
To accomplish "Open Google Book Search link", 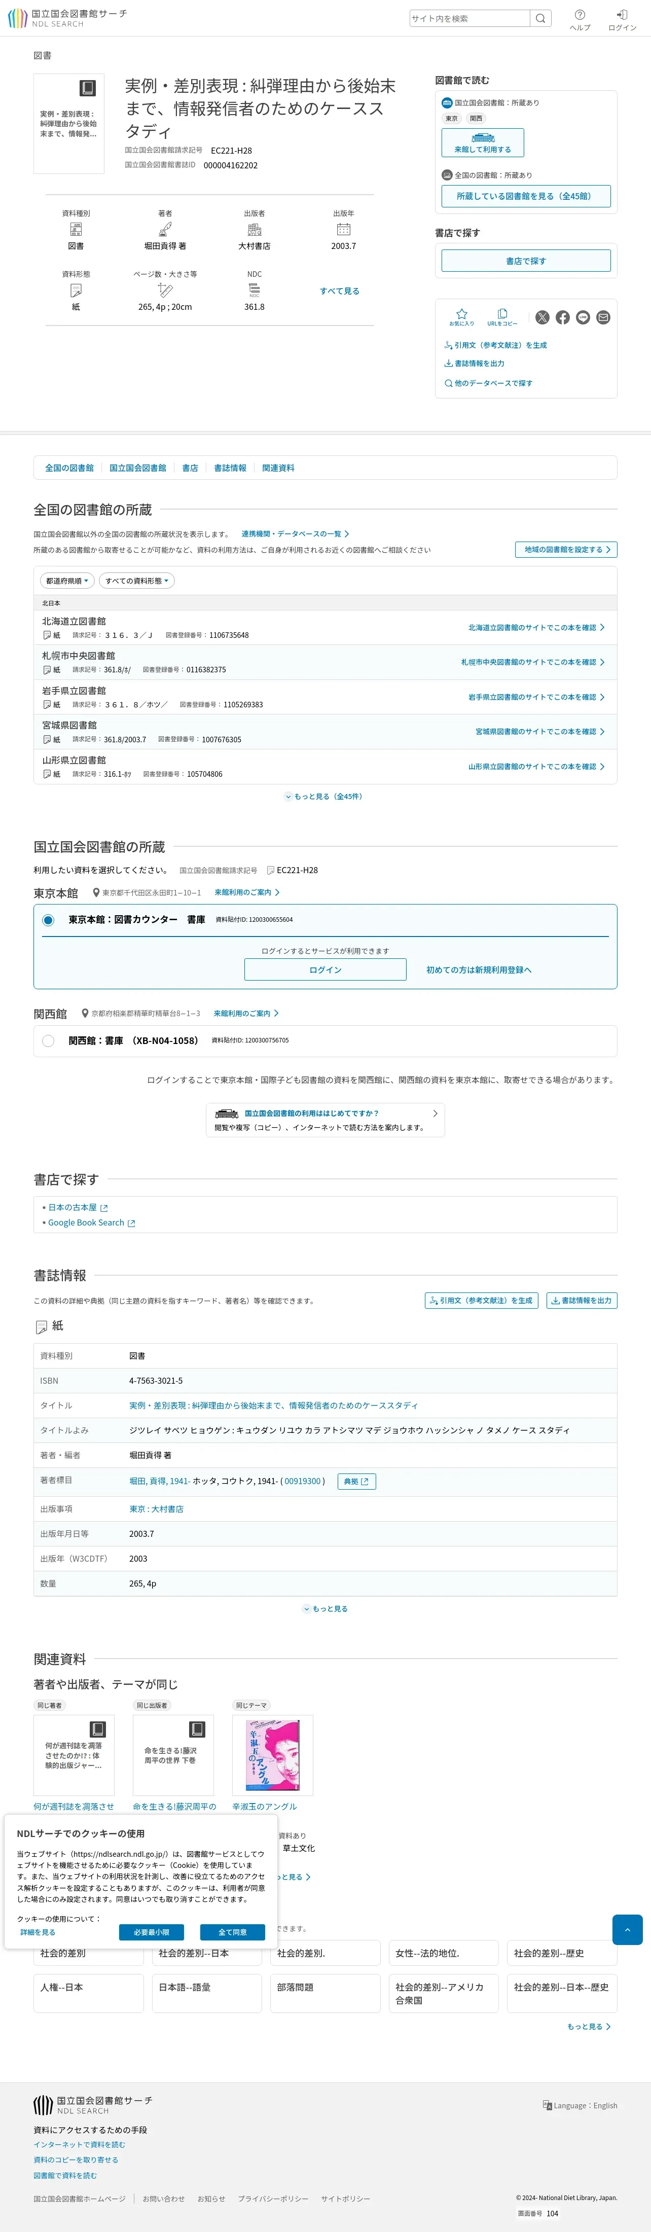I will [x=91, y=1222].
